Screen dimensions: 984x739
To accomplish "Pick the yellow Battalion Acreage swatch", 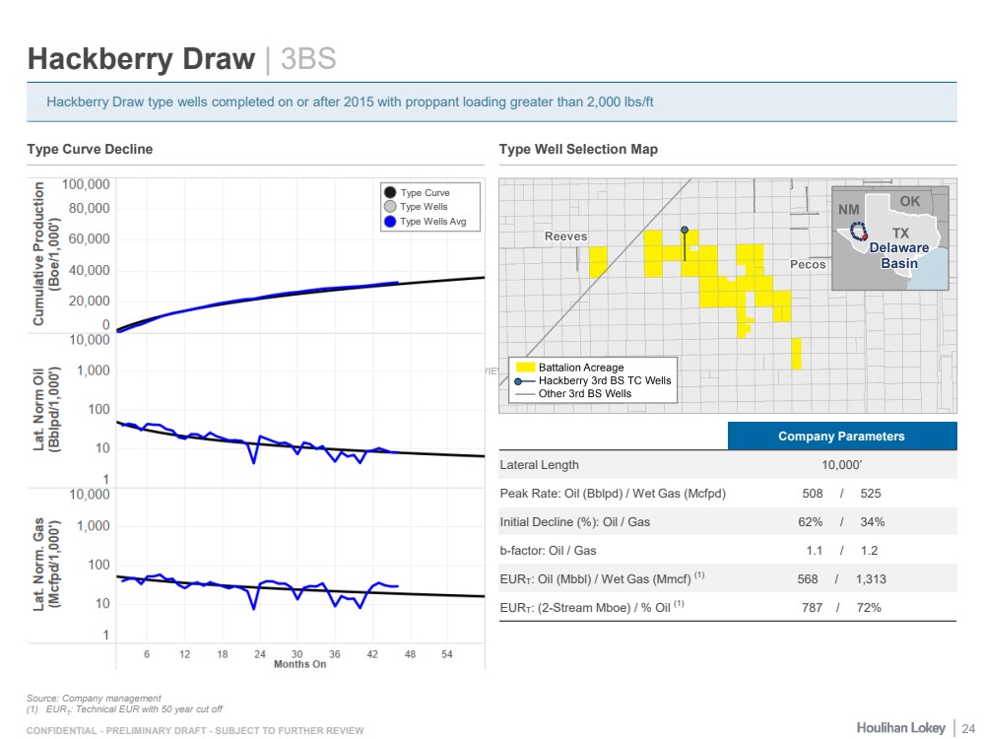I will coord(525,368).
